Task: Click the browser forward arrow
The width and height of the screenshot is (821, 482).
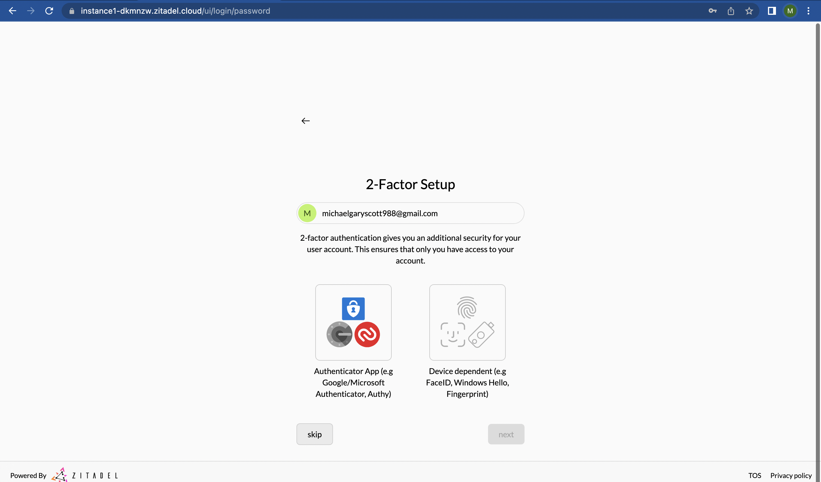Action: tap(31, 11)
